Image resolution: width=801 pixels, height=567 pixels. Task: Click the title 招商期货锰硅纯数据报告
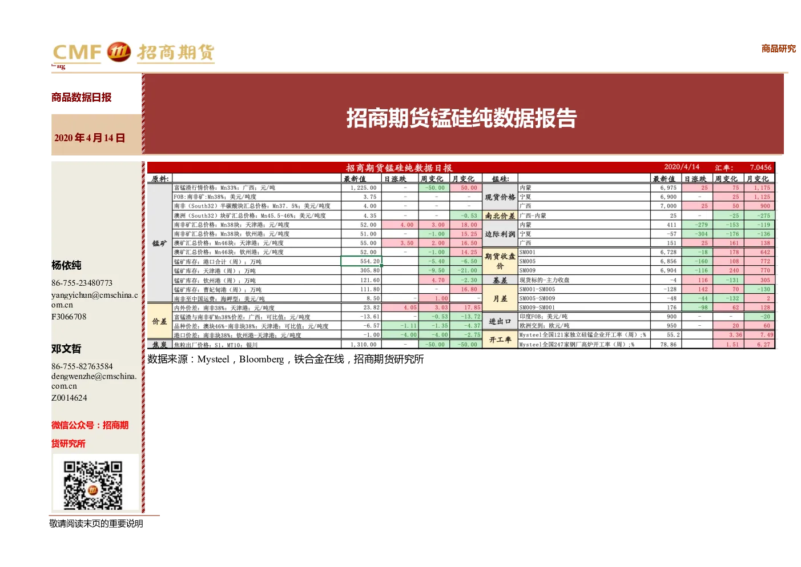pyautogui.click(x=461, y=118)
